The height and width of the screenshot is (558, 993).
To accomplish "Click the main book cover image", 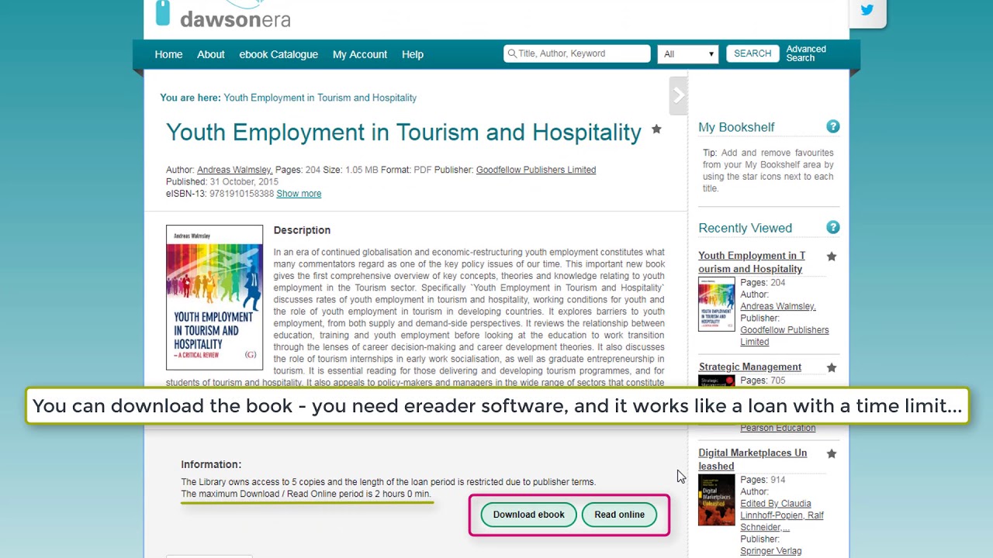I will 214,298.
